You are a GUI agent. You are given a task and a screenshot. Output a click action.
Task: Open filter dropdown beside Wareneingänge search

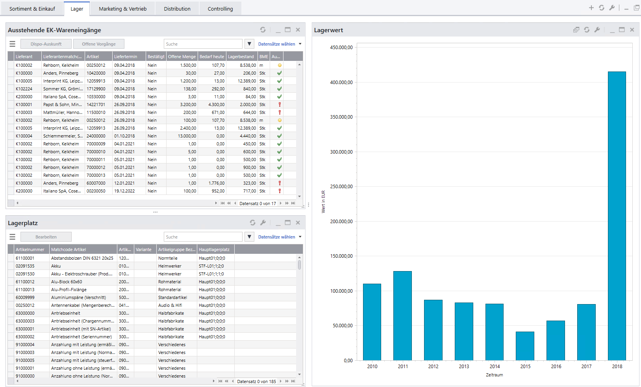[249, 44]
